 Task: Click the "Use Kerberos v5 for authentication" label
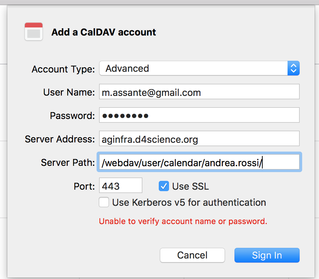pos(189,202)
